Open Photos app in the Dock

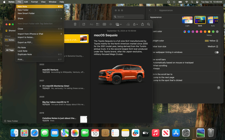75,133
